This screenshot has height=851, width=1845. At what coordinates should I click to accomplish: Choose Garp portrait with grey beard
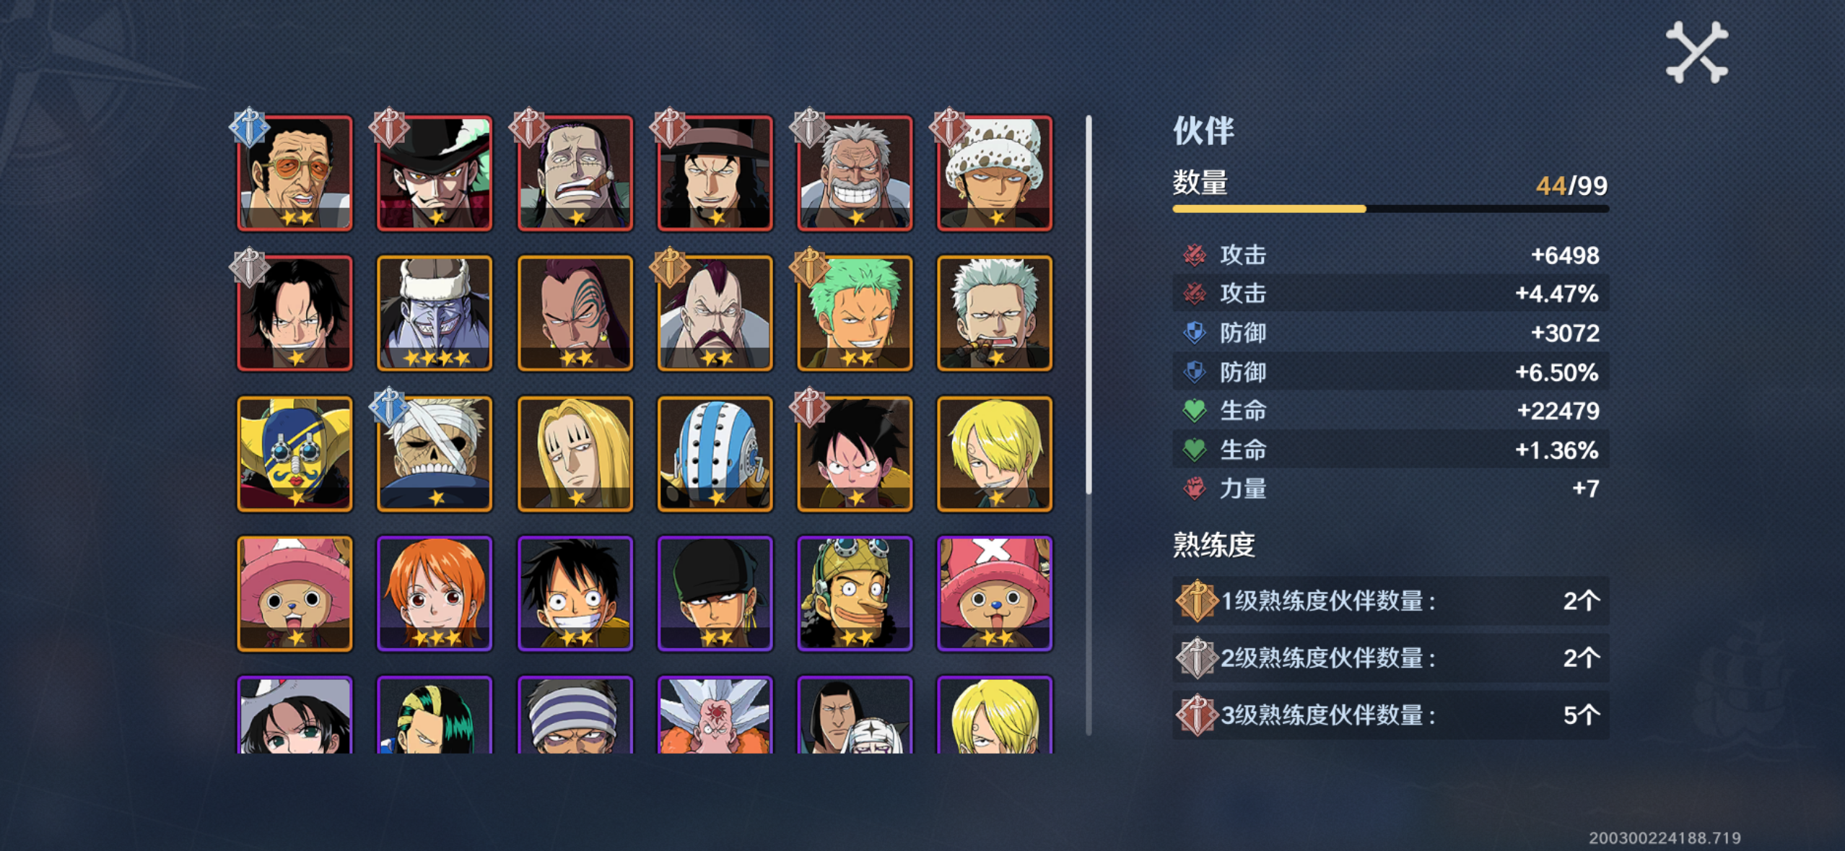click(855, 173)
